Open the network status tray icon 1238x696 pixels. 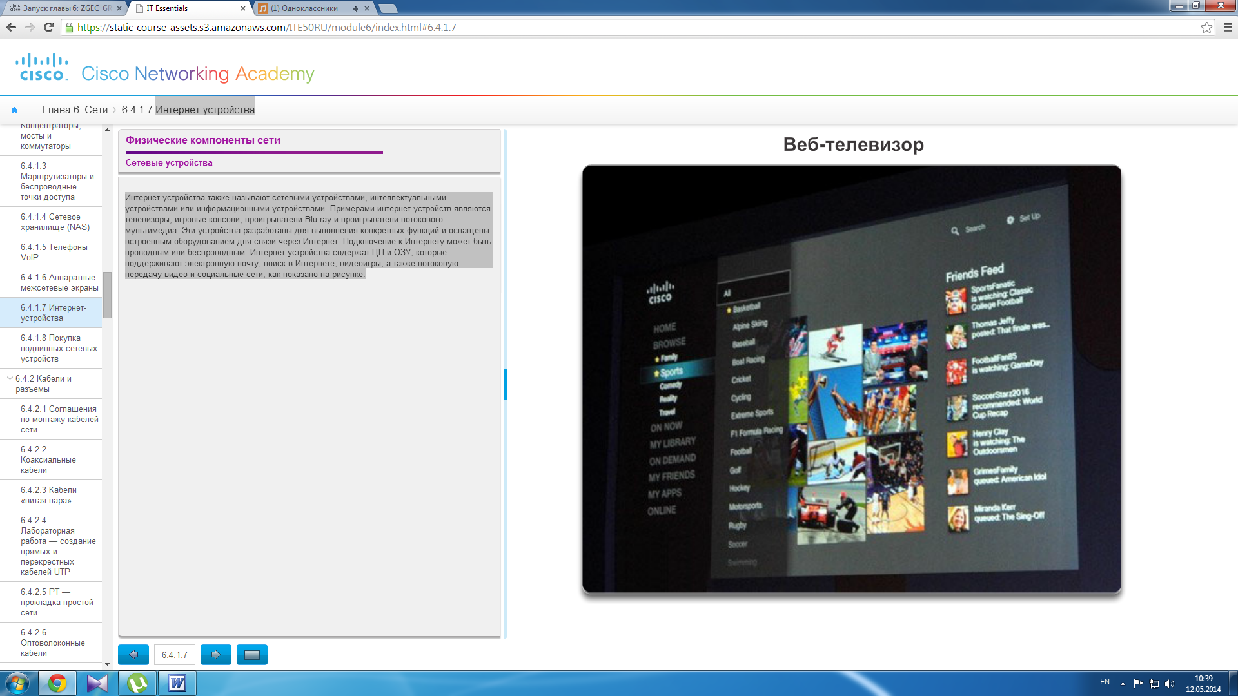pos(1154,684)
